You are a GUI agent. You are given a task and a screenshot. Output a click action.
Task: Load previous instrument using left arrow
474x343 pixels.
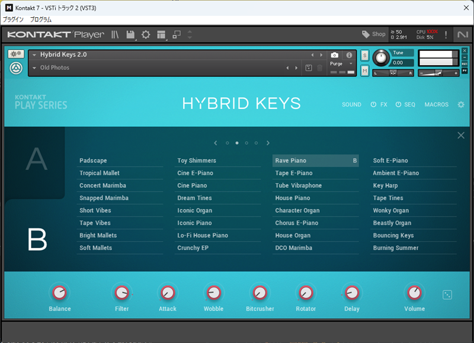tap(312, 55)
